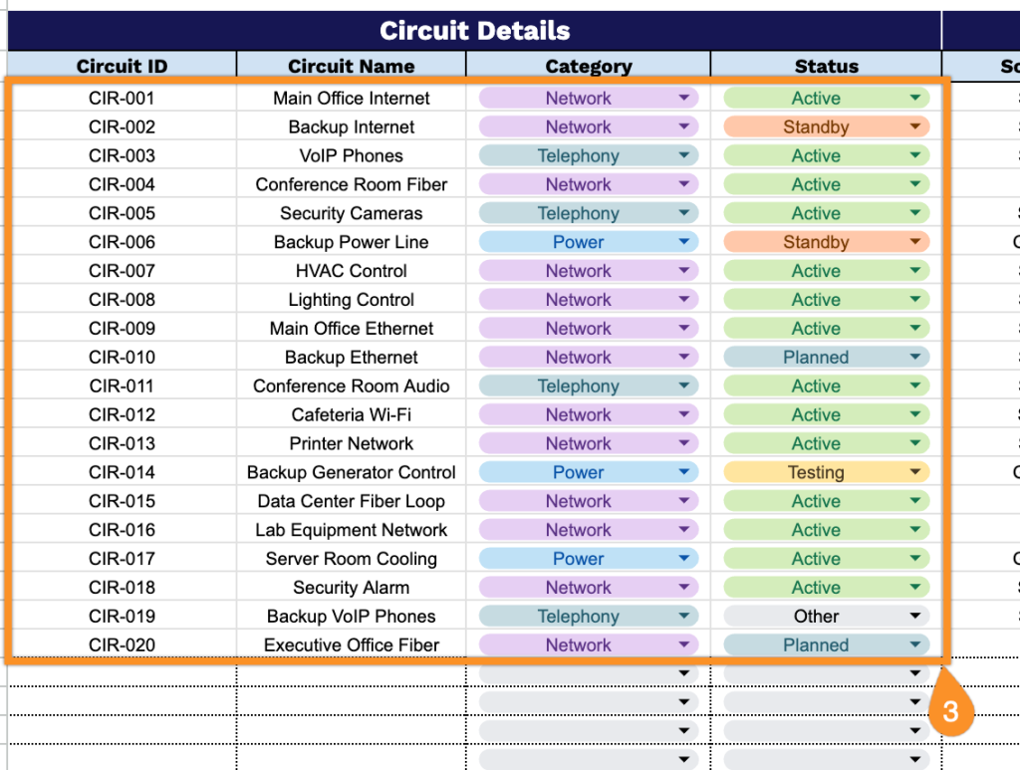Click Testing status arrow for CIR-014
This screenshot has width=1020, height=770.
point(915,473)
